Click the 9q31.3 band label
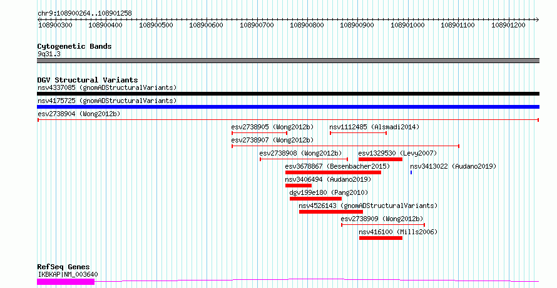557x288 pixels. pos(49,54)
